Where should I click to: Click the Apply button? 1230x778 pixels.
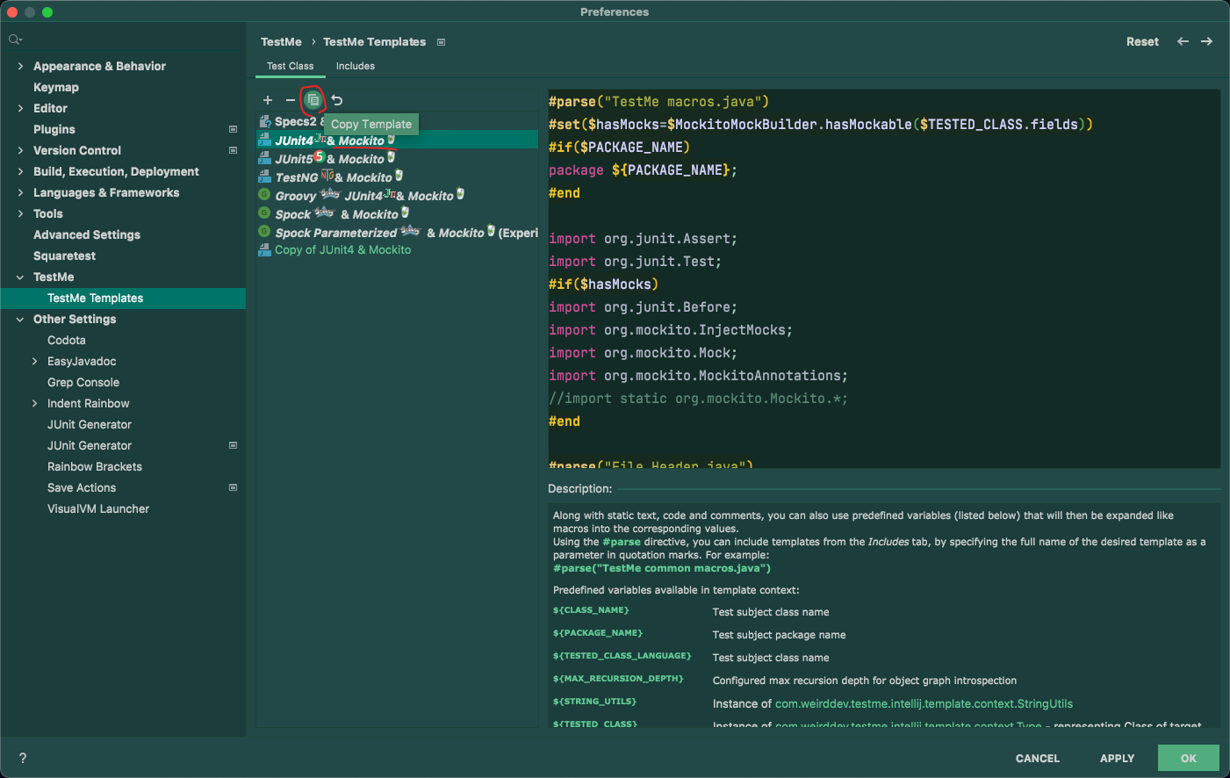[x=1118, y=758]
